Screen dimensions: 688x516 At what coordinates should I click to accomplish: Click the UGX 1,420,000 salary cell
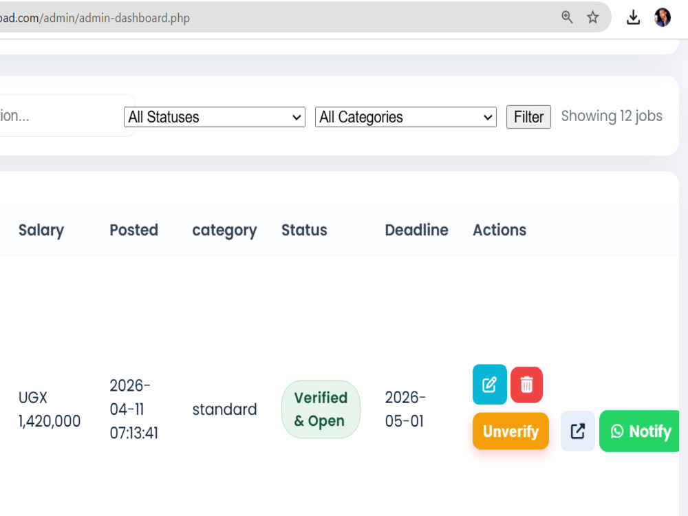[x=50, y=409]
